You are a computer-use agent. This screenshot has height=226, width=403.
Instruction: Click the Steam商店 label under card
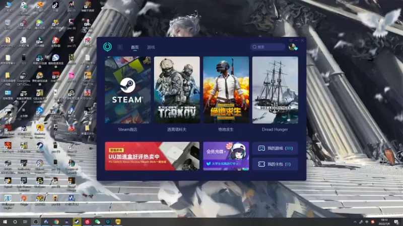pos(128,130)
